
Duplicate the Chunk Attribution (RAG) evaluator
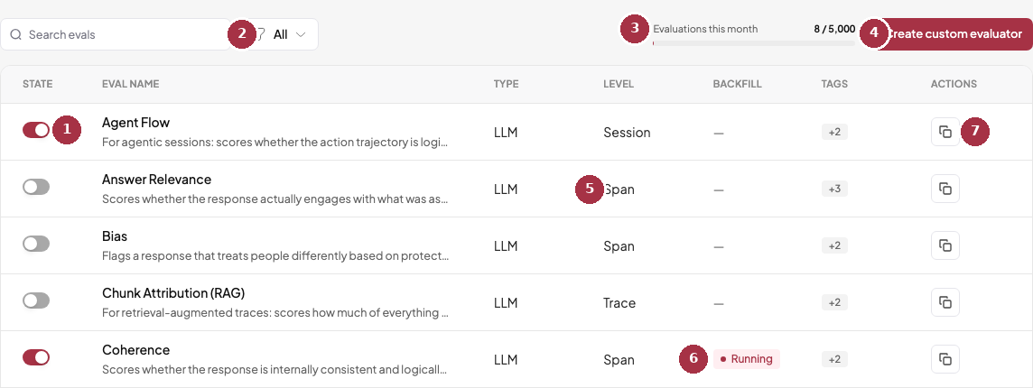[945, 302]
